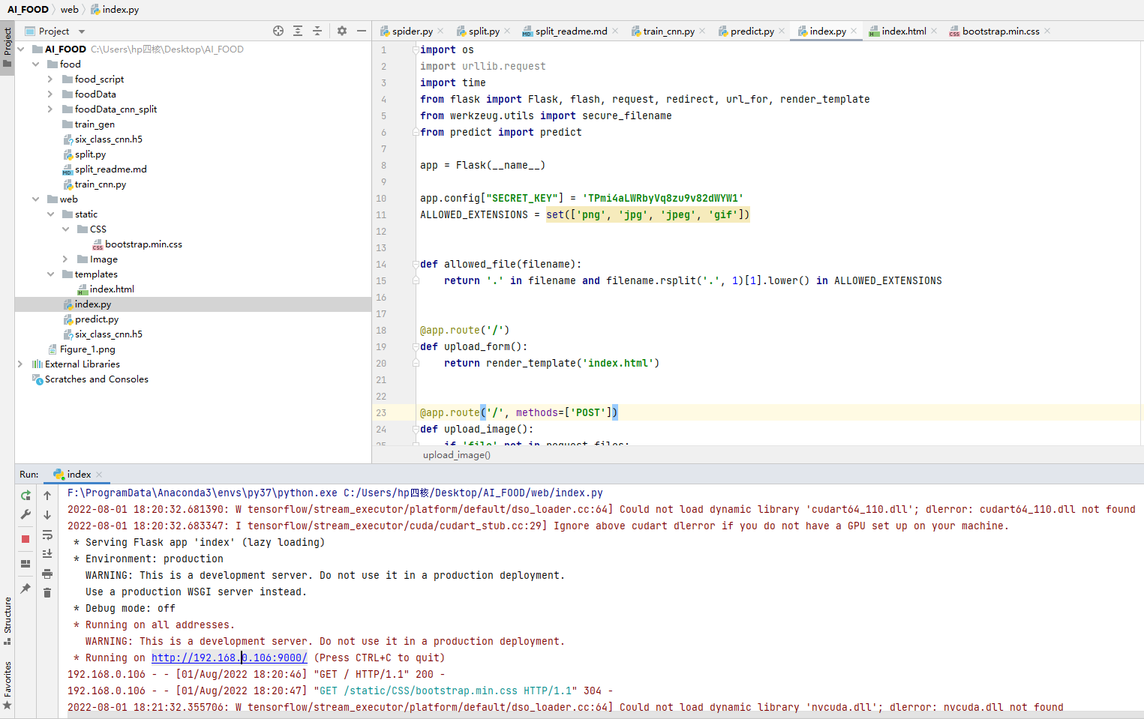Collapse all in Project tree

pyautogui.click(x=317, y=31)
